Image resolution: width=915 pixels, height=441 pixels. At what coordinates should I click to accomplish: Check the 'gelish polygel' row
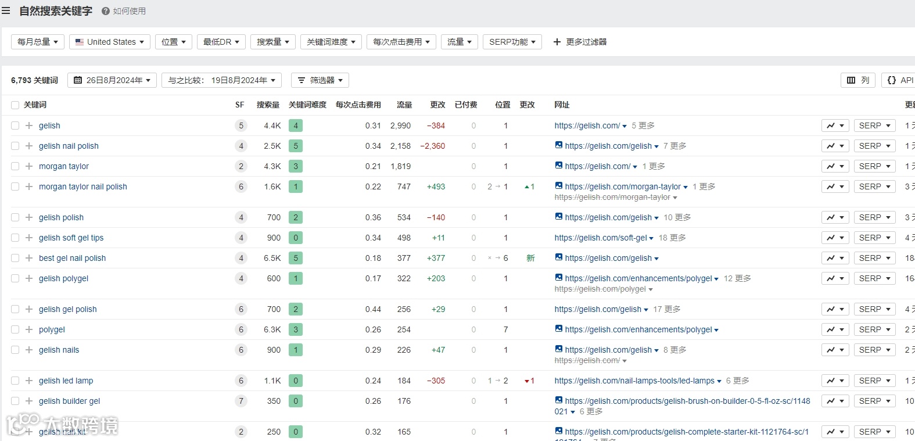coord(15,278)
